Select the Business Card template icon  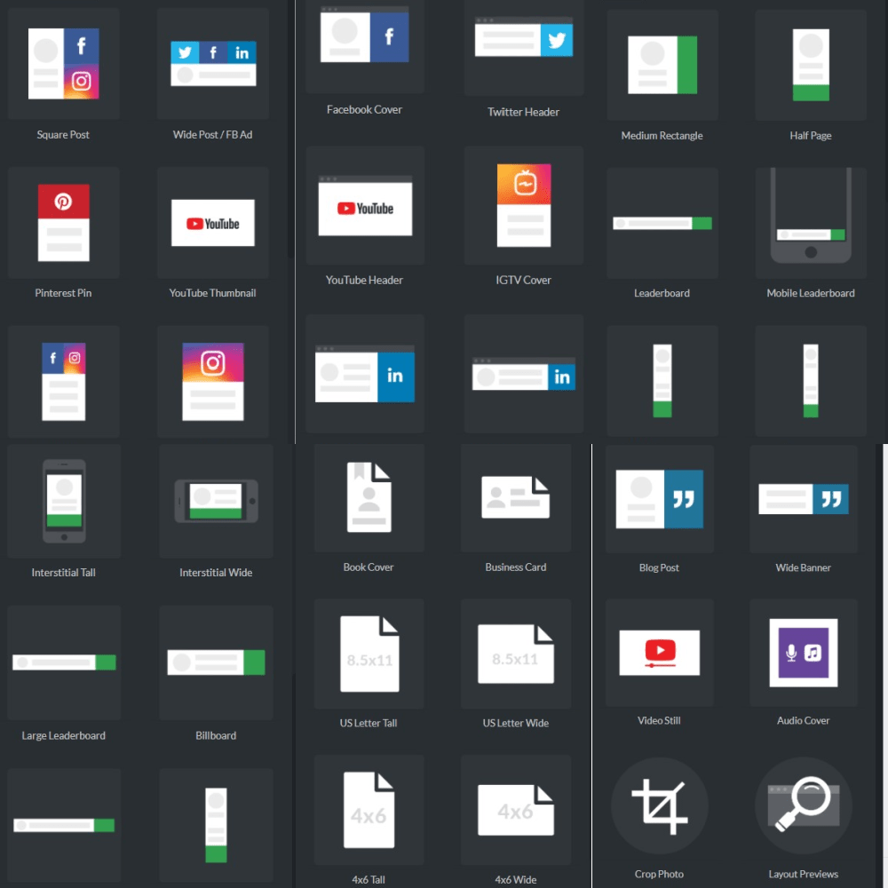tap(515, 498)
